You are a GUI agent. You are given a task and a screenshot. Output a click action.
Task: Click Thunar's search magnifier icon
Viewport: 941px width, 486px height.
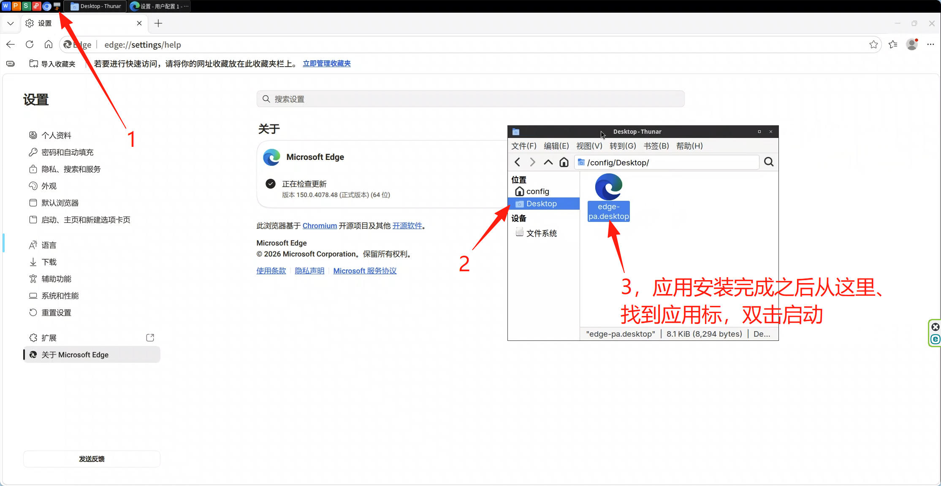tap(769, 162)
